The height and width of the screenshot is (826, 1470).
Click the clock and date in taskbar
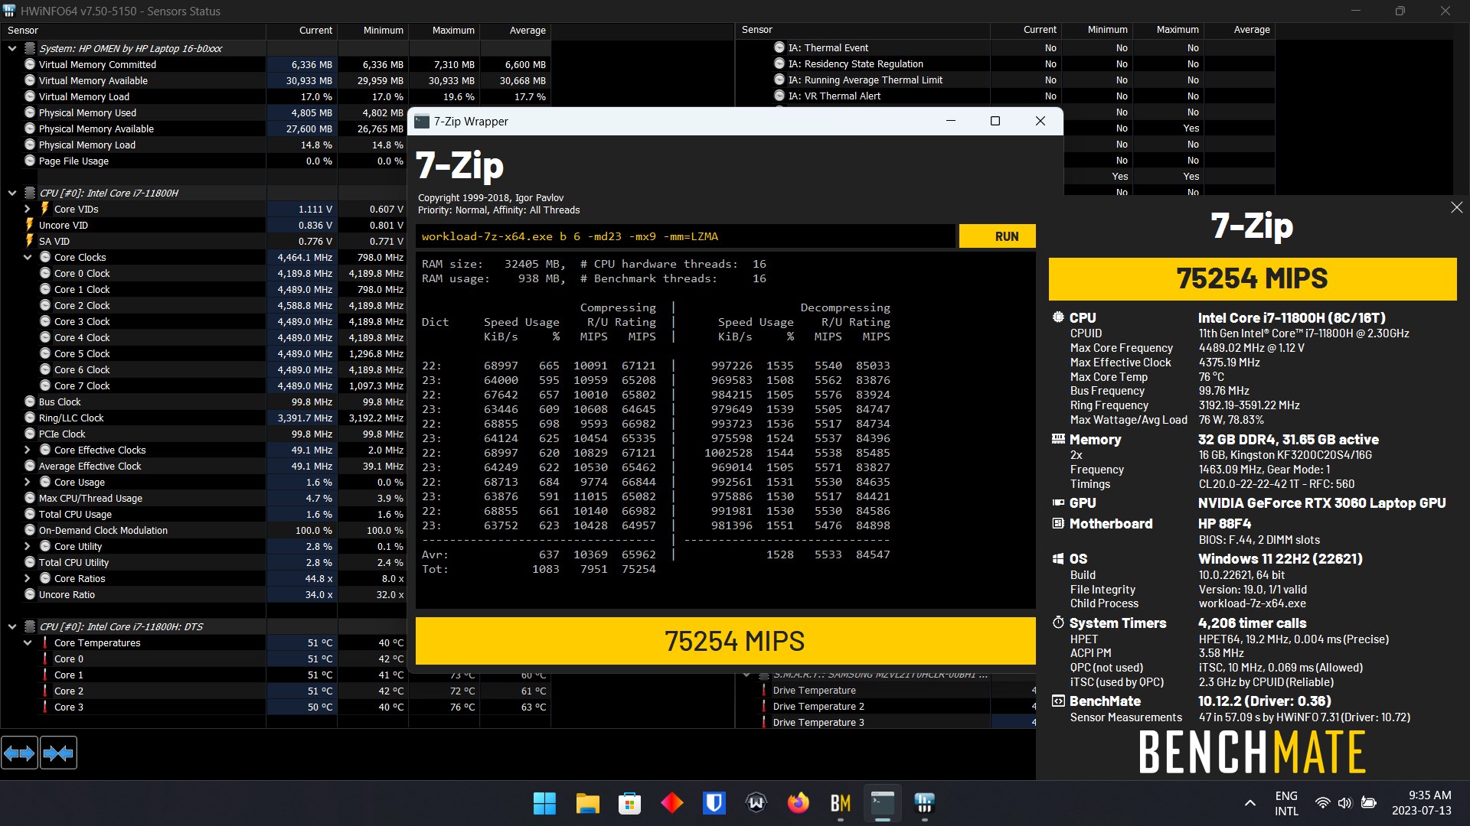(1421, 803)
